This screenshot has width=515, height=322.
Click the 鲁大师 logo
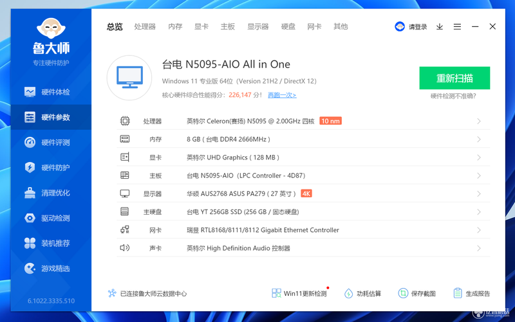pyautogui.click(x=51, y=36)
